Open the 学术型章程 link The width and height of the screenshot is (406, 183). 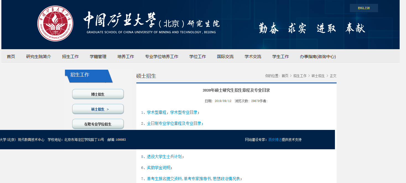[157, 112]
